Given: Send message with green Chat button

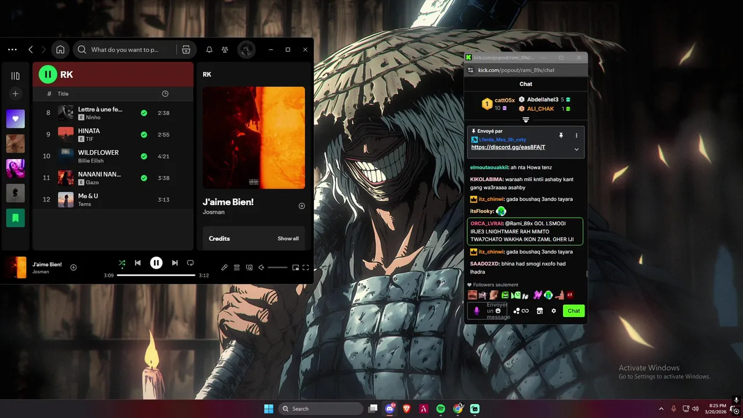Looking at the screenshot, I should (x=574, y=311).
